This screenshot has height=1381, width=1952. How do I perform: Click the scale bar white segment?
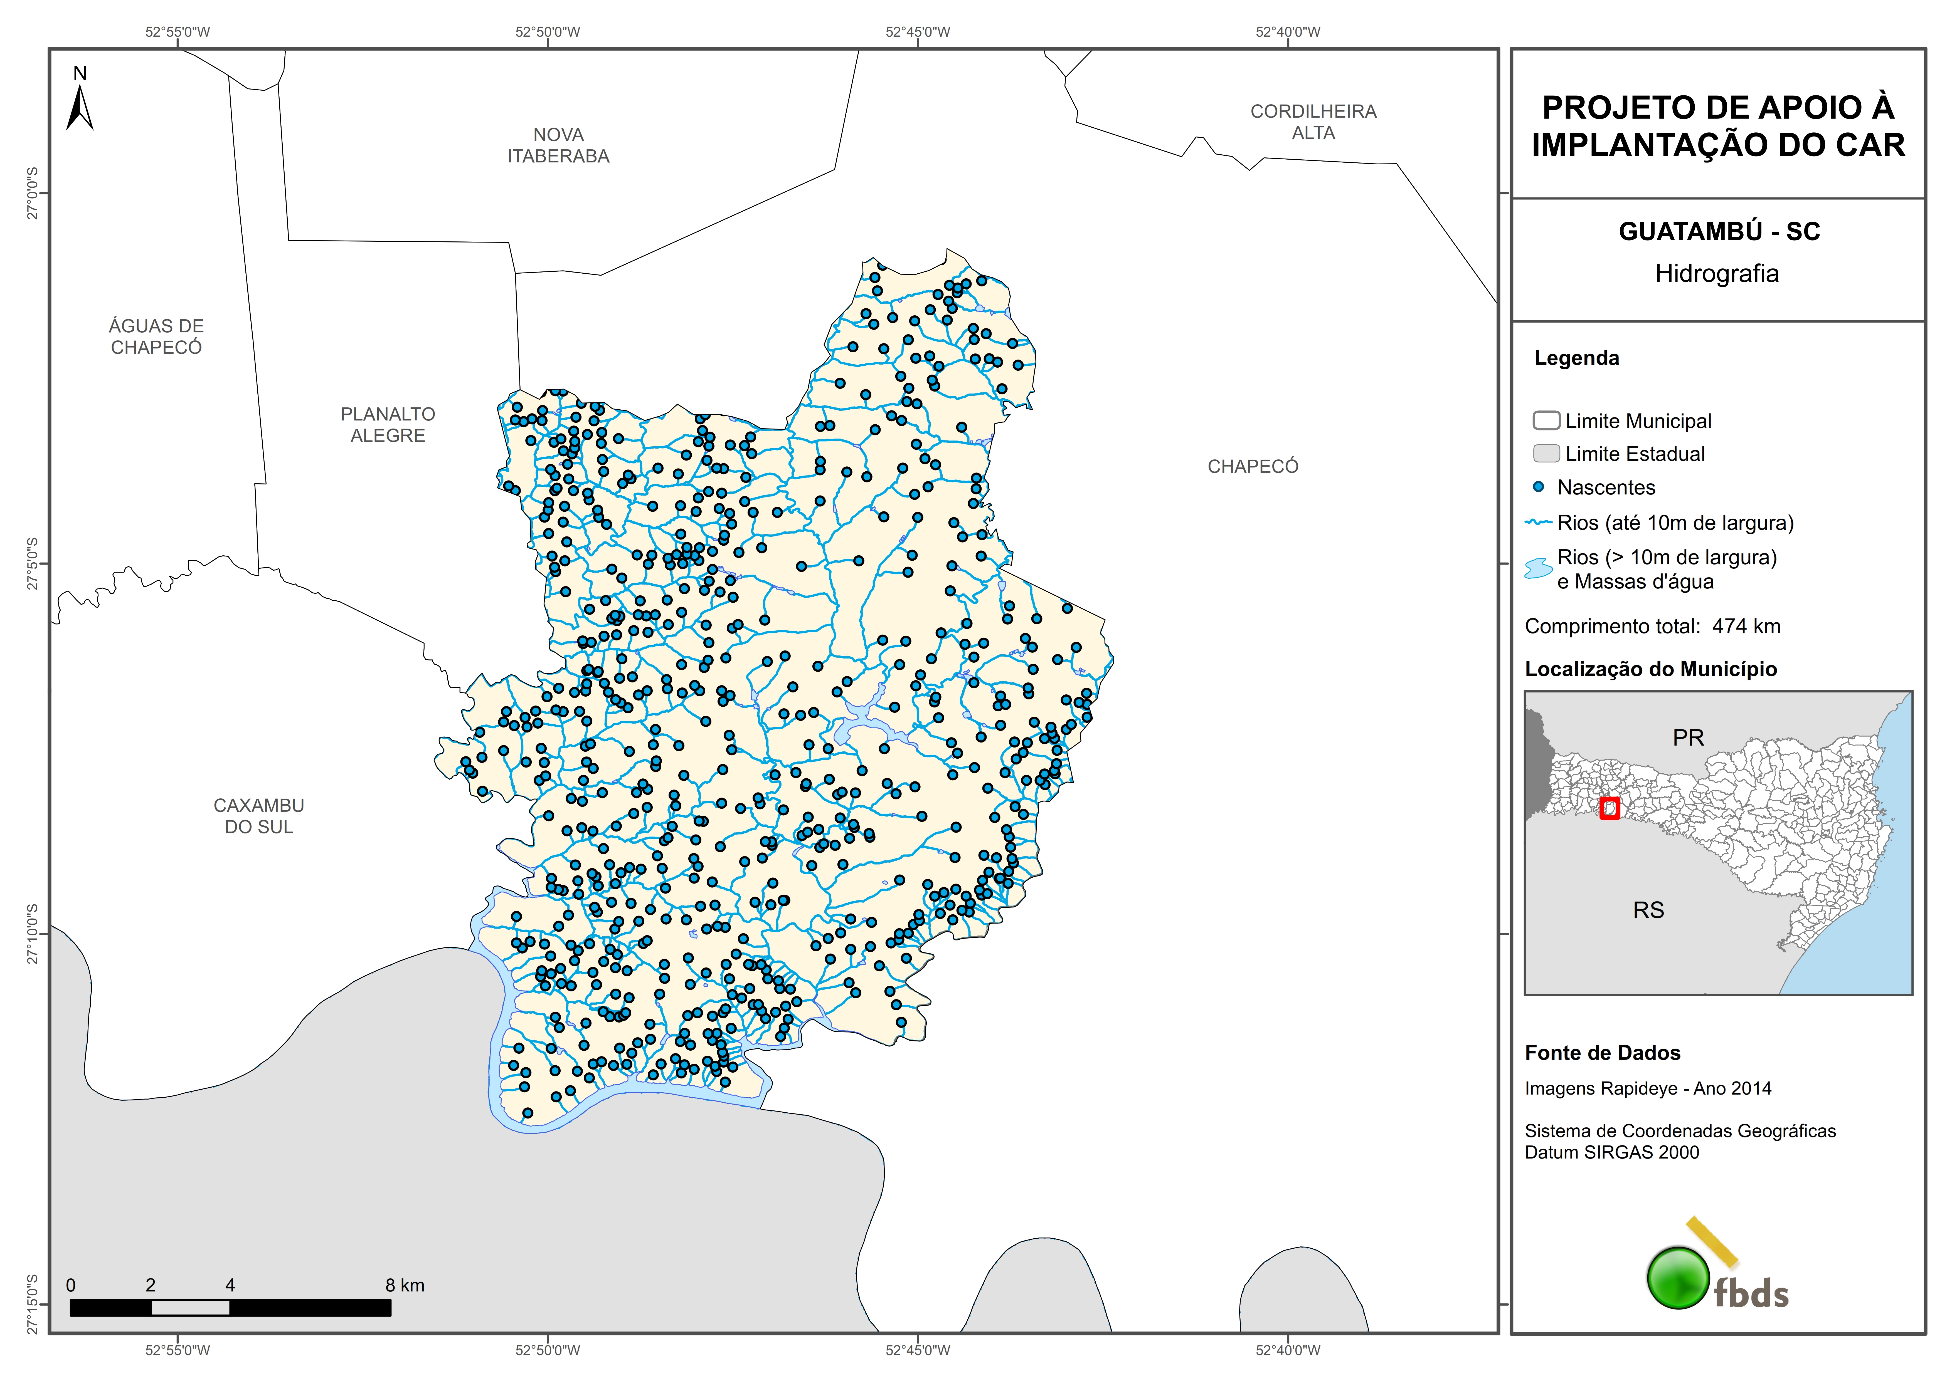coord(191,1308)
